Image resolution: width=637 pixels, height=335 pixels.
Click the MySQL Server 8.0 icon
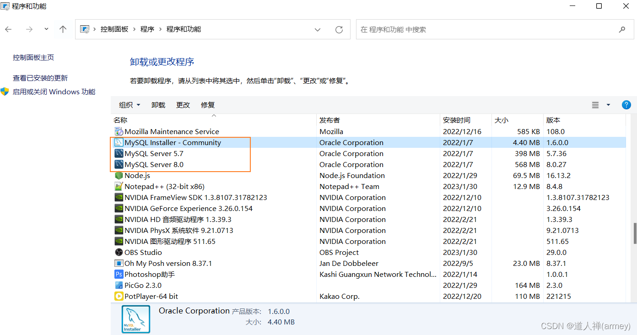tap(119, 165)
